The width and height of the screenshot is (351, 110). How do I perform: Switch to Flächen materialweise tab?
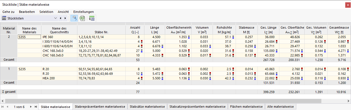(x=246, y=107)
